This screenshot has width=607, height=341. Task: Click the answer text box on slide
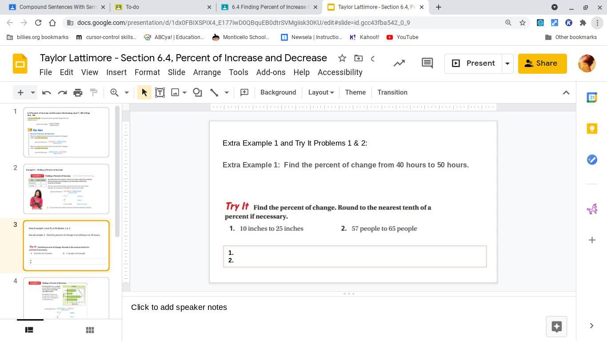(355, 256)
